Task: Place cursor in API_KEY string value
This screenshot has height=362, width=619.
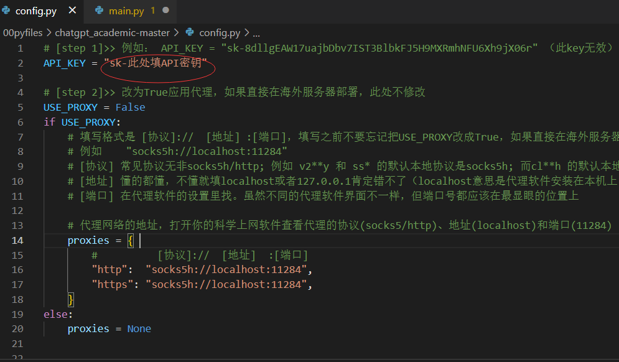Action: coord(155,63)
